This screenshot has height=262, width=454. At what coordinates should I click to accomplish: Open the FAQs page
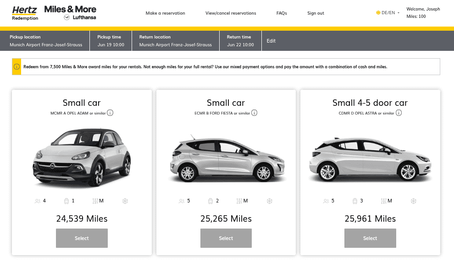click(282, 13)
